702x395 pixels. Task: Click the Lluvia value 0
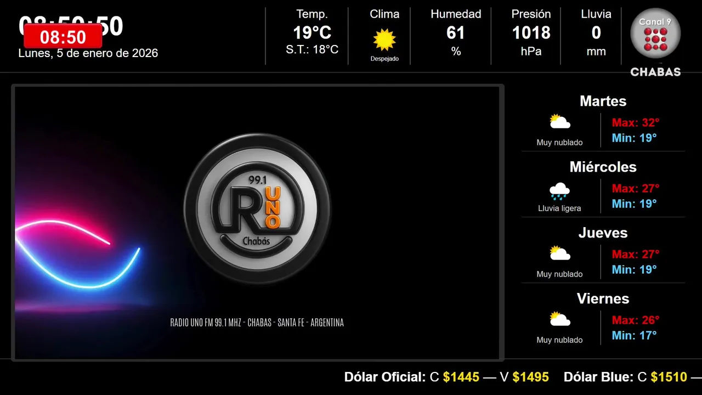click(x=596, y=33)
